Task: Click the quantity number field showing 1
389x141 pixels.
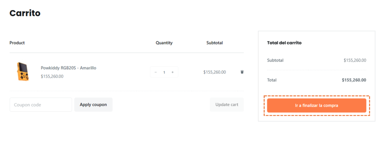Action: pos(164,72)
